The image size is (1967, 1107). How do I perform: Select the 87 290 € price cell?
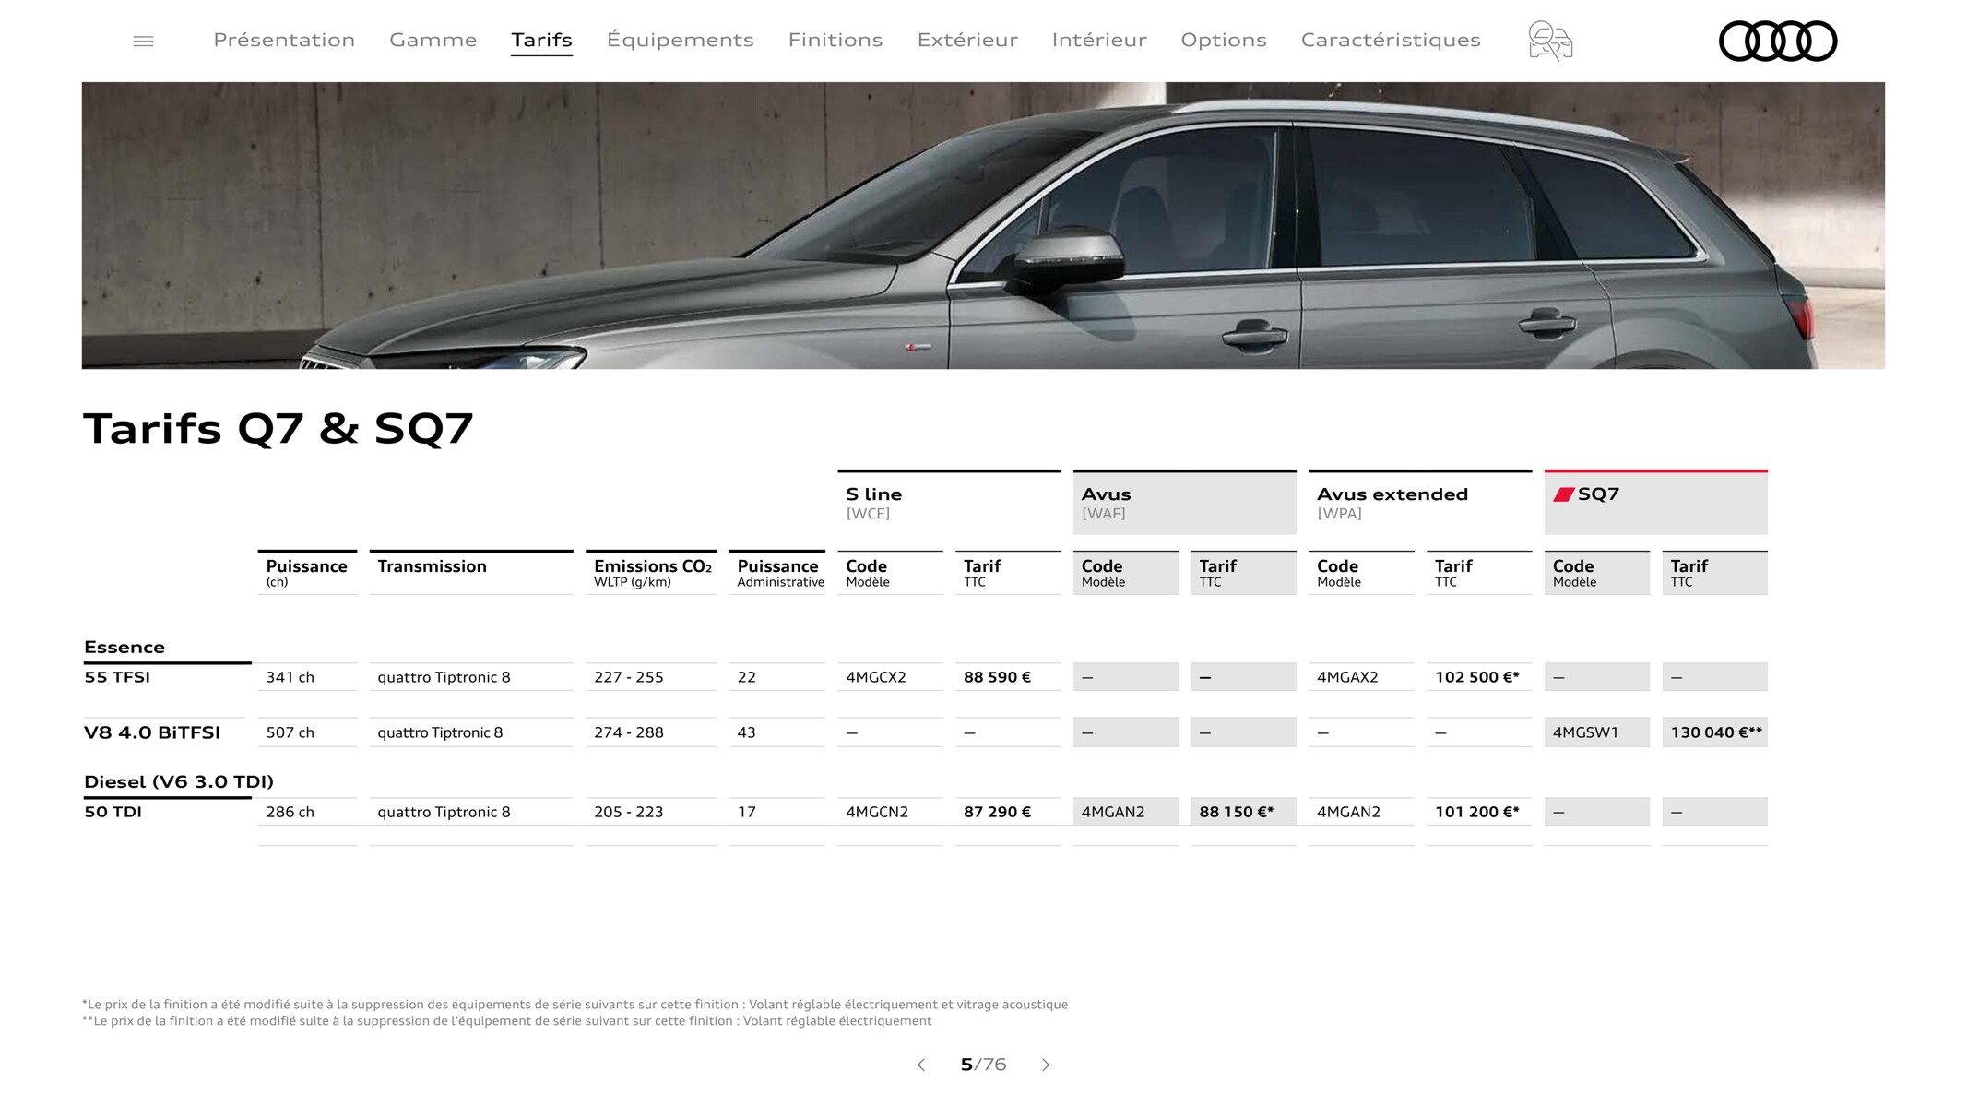click(x=1008, y=812)
